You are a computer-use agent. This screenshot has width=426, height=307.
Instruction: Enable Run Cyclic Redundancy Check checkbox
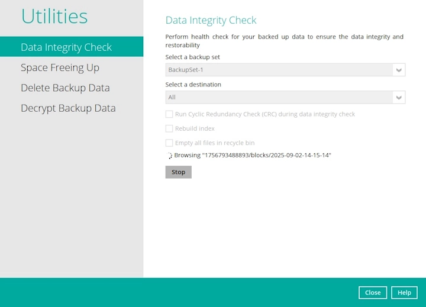click(x=169, y=114)
